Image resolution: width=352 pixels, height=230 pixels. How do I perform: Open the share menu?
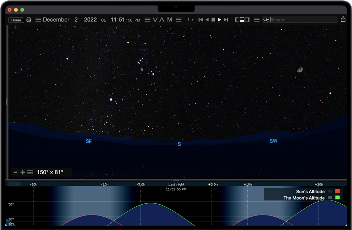click(x=343, y=20)
